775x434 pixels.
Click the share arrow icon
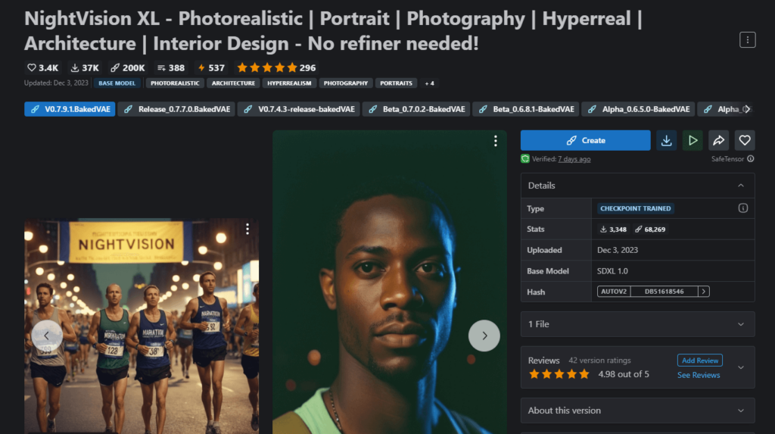click(718, 140)
